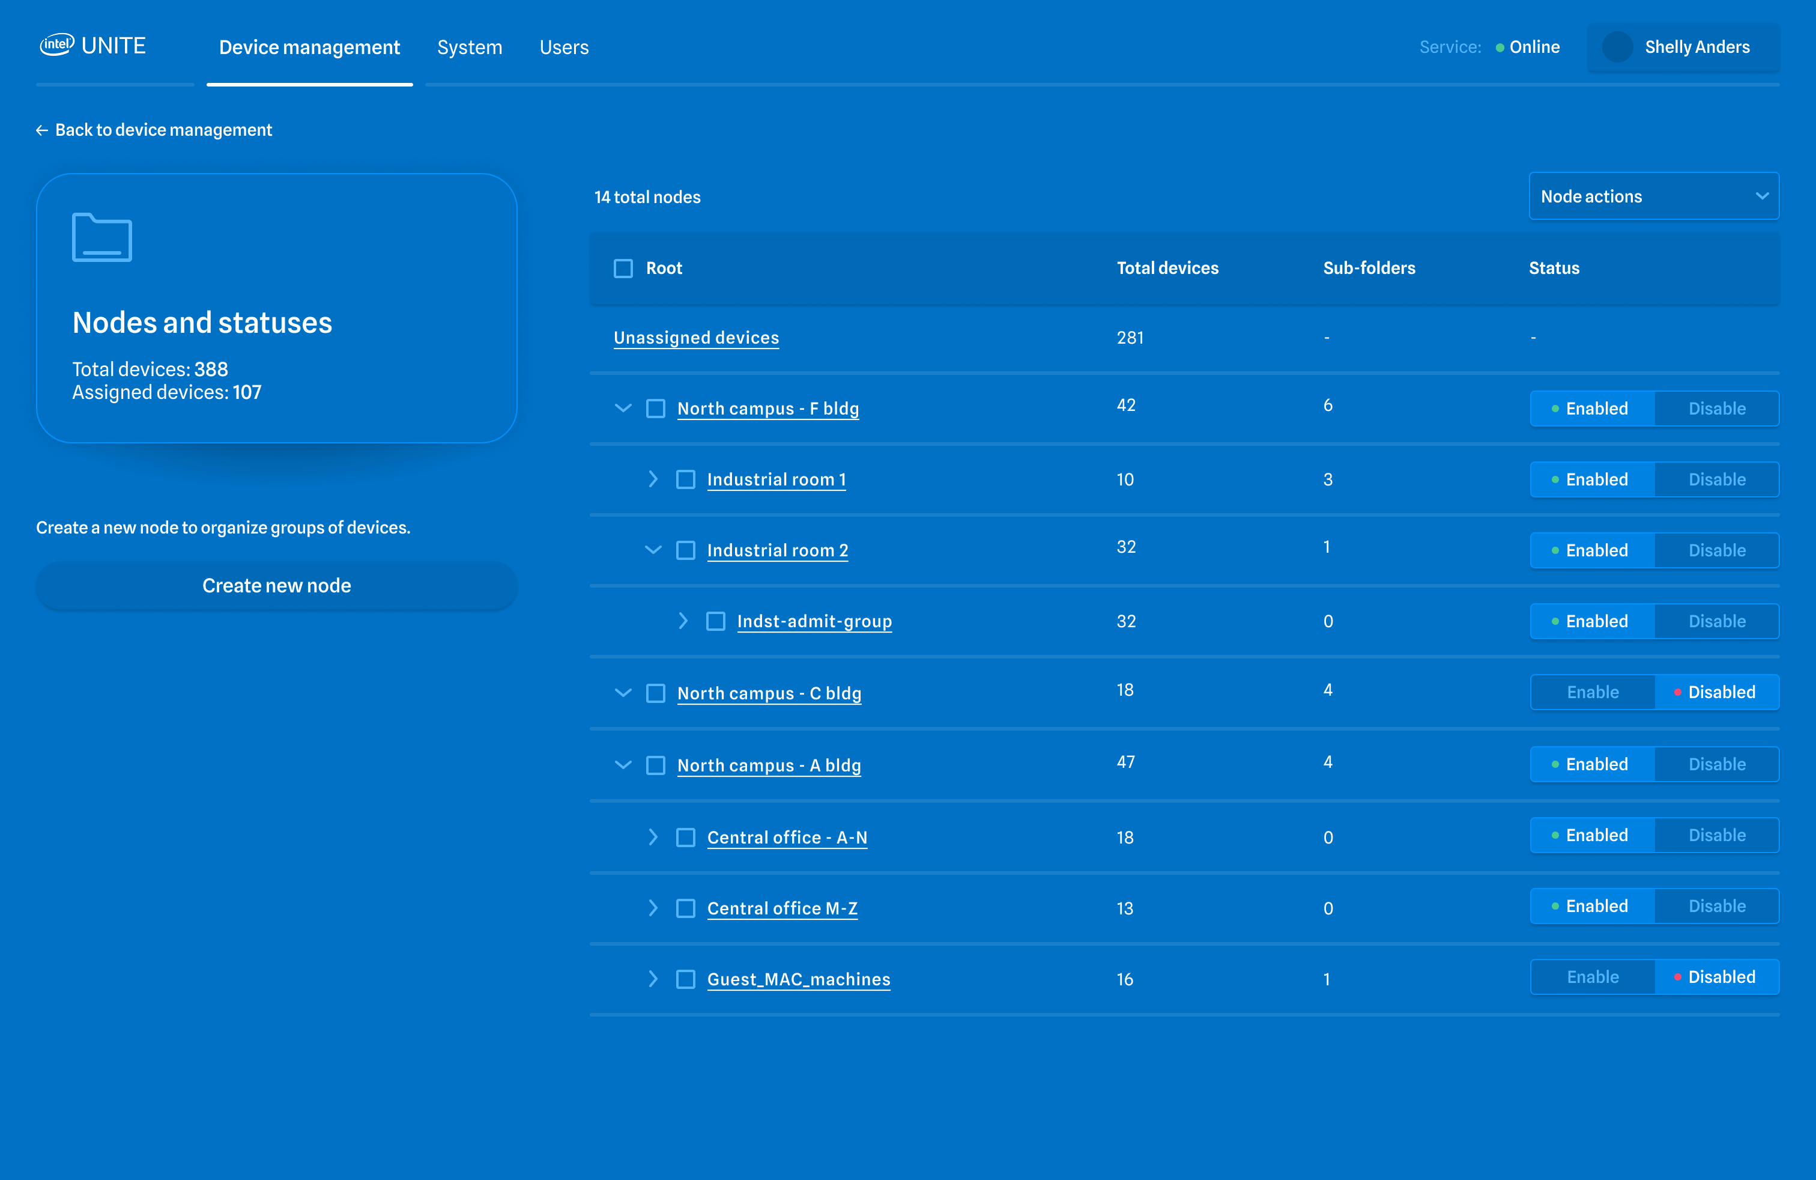Open the Unassigned devices list

[695, 336]
